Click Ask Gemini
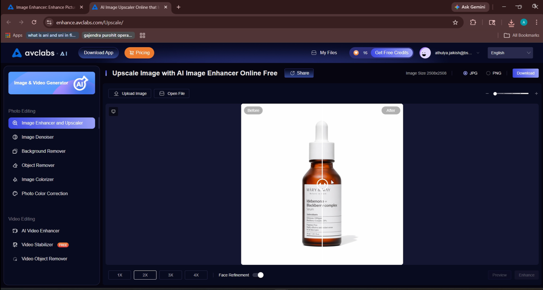 pos(470,7)
